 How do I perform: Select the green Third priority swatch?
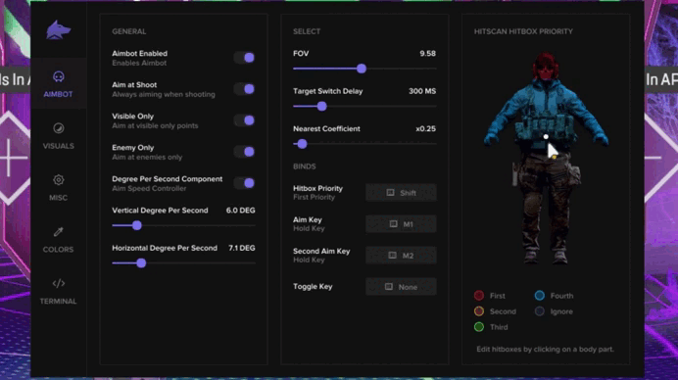pyautogui.click(x=479, y=327)
